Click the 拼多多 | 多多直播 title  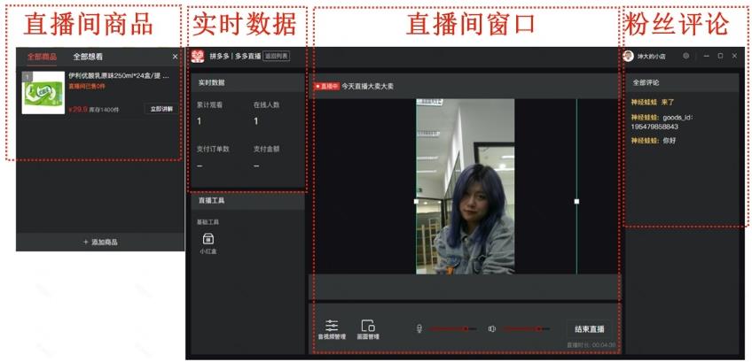pyautogui.click(x=235, y=57)
